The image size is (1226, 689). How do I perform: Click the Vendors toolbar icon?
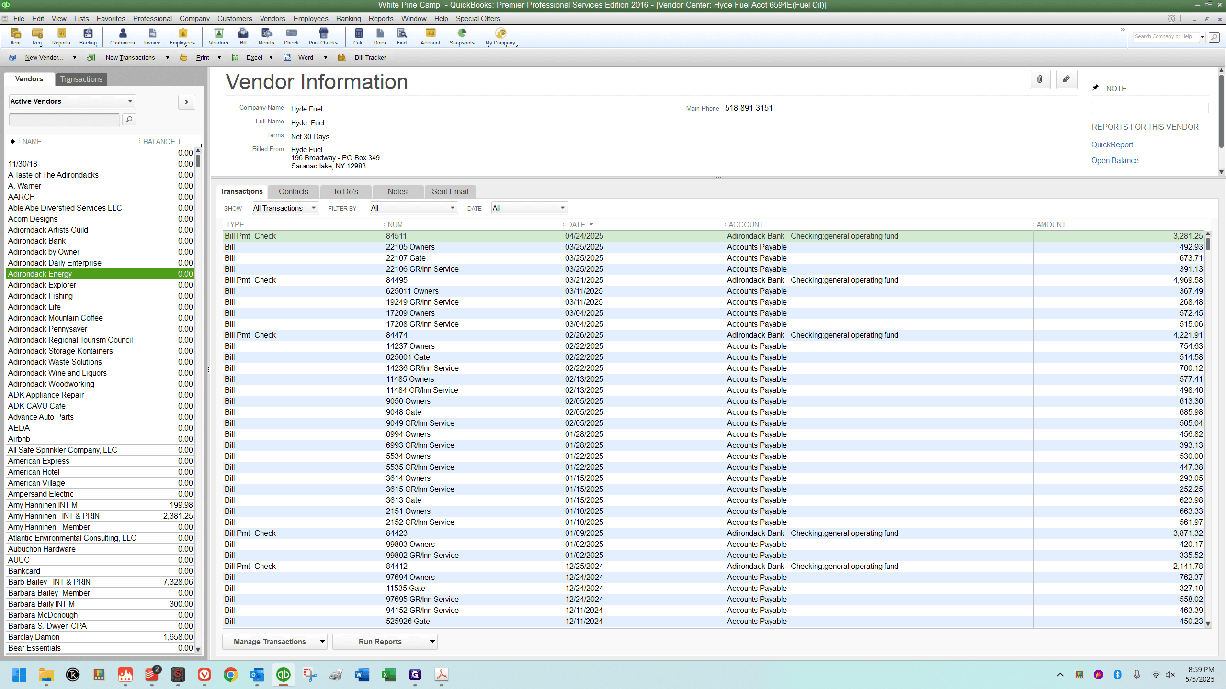point(218,36)
